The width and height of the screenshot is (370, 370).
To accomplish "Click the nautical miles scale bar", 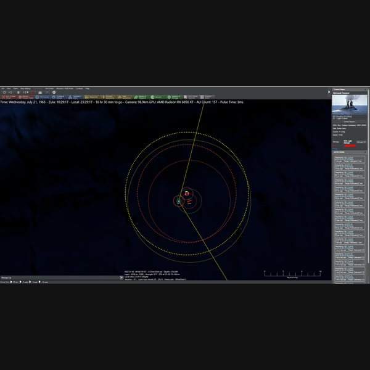I will [x=292, y=274].
